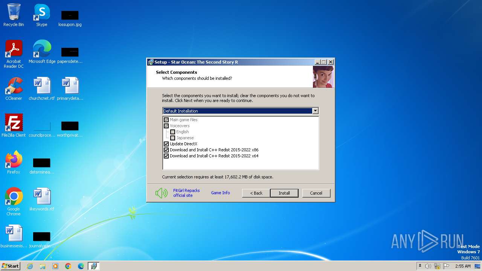Open setup window system menu icon
Screen dimensions: 482x271
click(x=151, y=62)
